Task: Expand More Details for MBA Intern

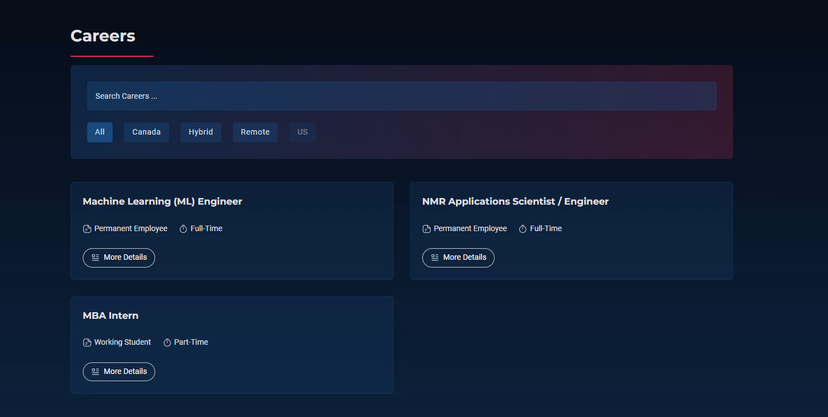Action: click(119, 372)
